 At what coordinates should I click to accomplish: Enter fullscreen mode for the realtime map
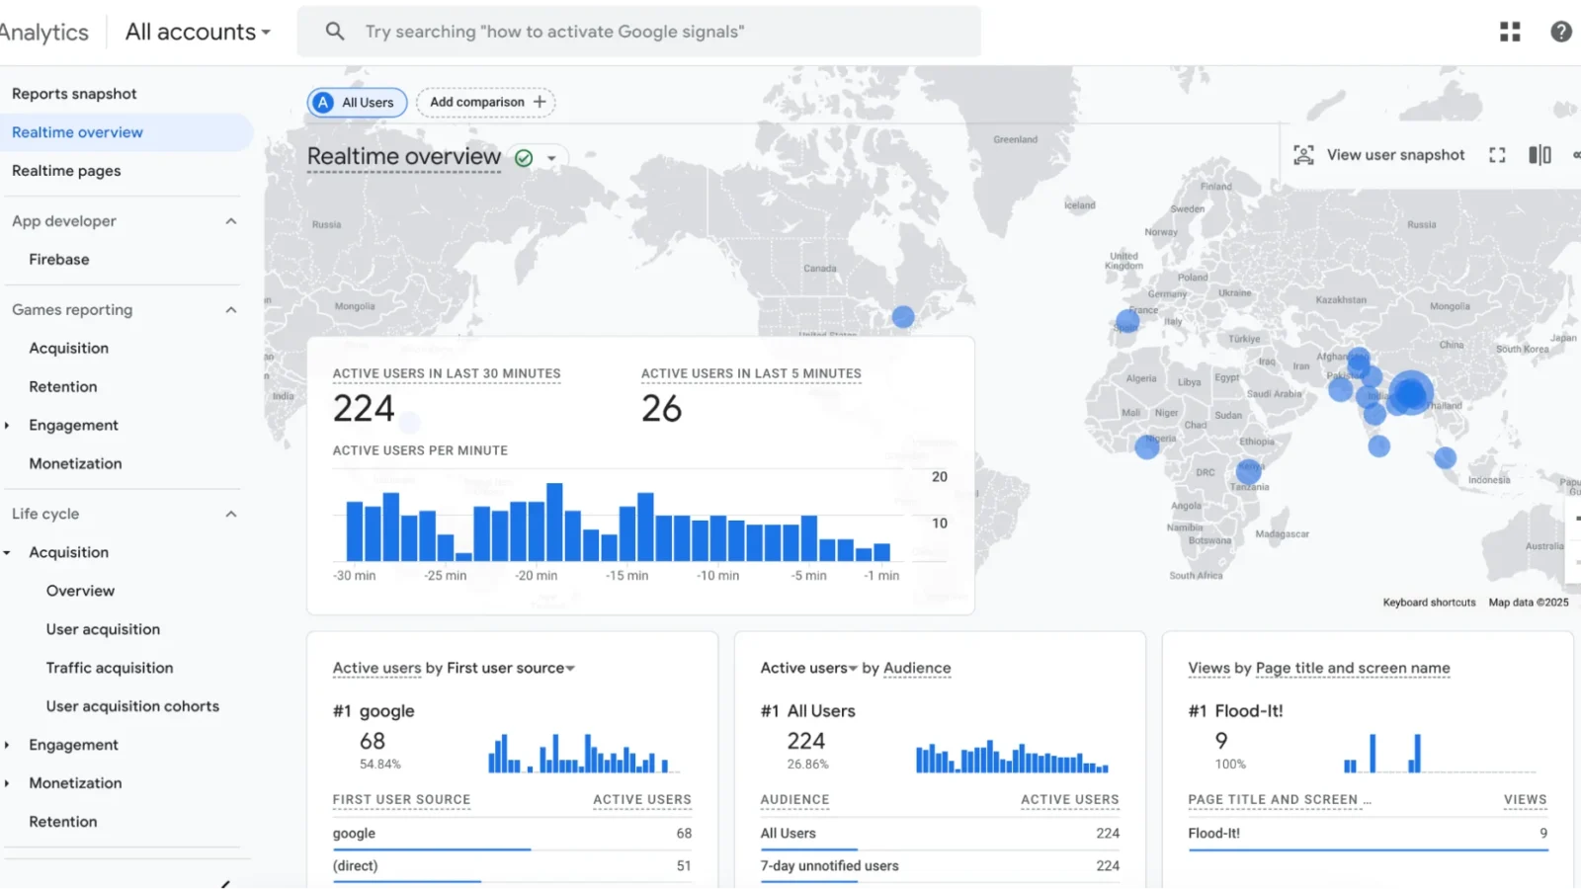(x=1496, y=154)
